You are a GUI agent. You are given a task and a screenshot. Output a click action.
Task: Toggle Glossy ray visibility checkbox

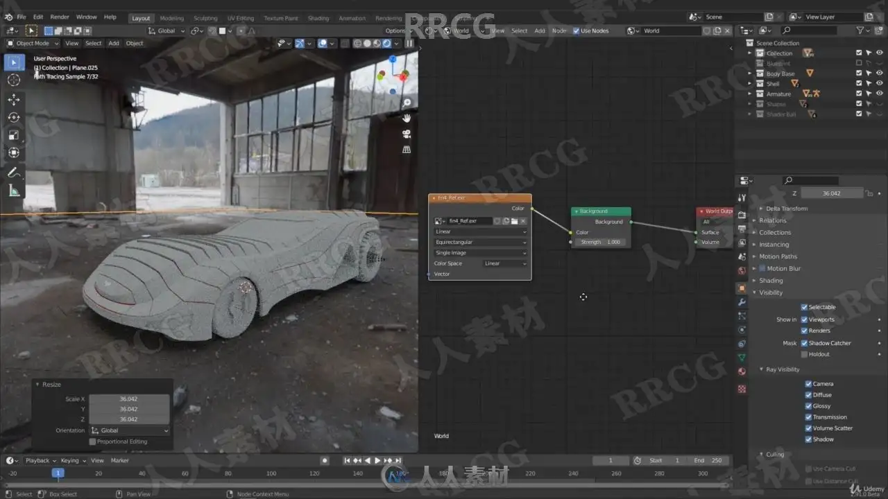pos(808,406)
